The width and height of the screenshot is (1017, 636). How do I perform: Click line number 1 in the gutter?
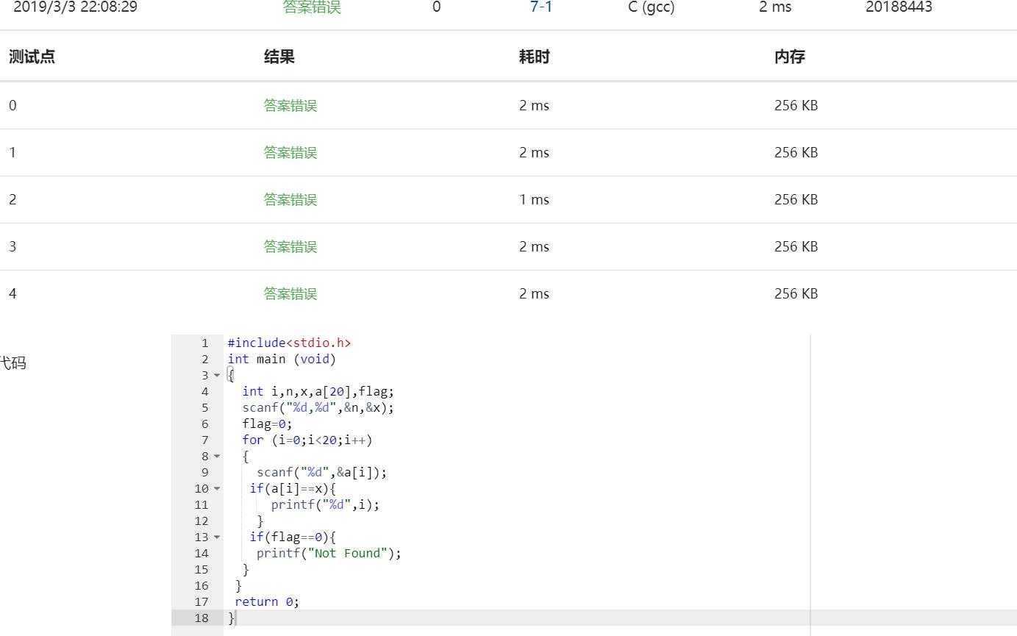click(205, 343)
